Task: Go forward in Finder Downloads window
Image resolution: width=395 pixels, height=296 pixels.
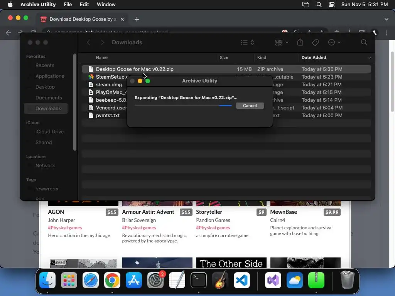Action: (102, 42)
